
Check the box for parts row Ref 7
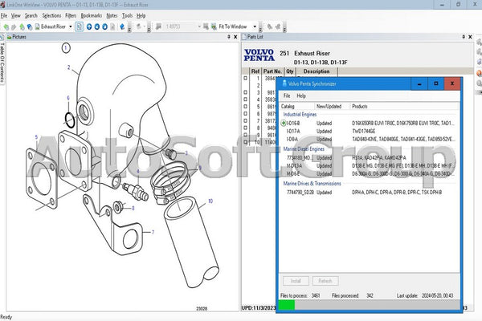pyautogui.click(x=245, y=120)
